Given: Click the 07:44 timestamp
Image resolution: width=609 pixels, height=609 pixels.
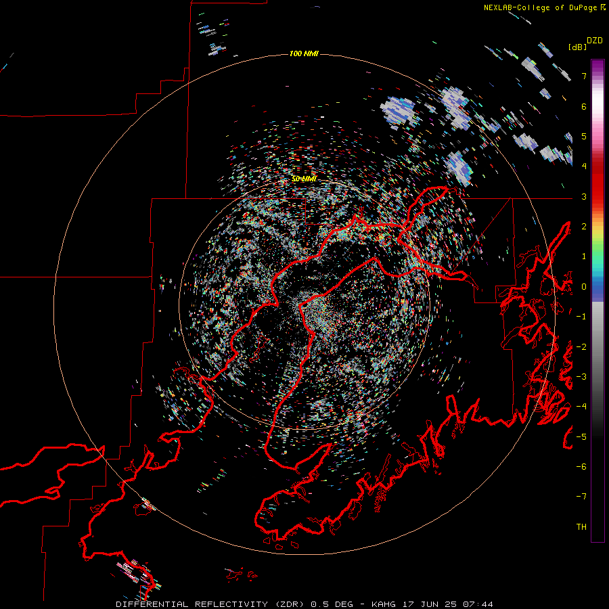Looking at the screenshot, I should 478,604.
